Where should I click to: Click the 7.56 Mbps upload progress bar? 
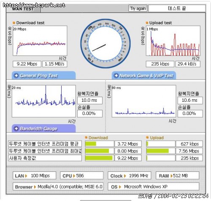click(x=161, y=151)
